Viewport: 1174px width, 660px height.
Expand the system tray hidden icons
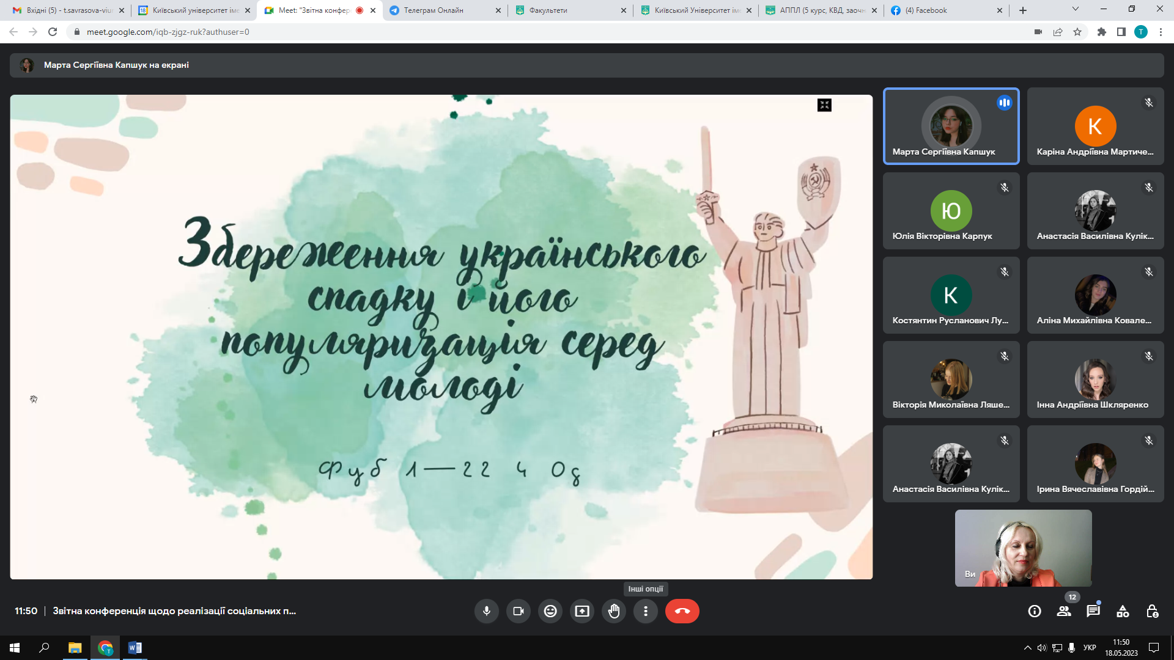coord(1027,648)
